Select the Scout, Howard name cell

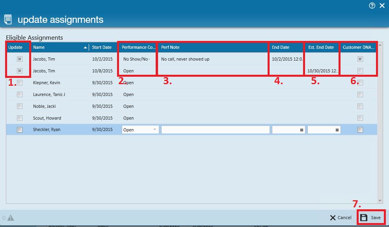coord(47,118)
